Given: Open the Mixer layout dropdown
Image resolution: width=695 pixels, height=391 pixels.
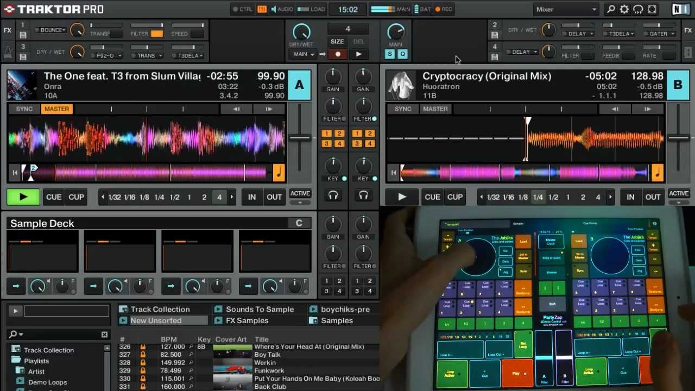Looking at the screenshot, I should (x=566, y=9).
